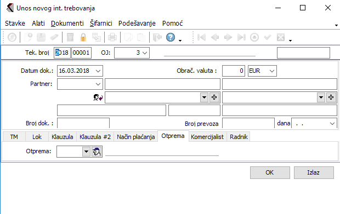
Task: Click the Tek. broj number field 00001
Action: [x=82, y=53]
